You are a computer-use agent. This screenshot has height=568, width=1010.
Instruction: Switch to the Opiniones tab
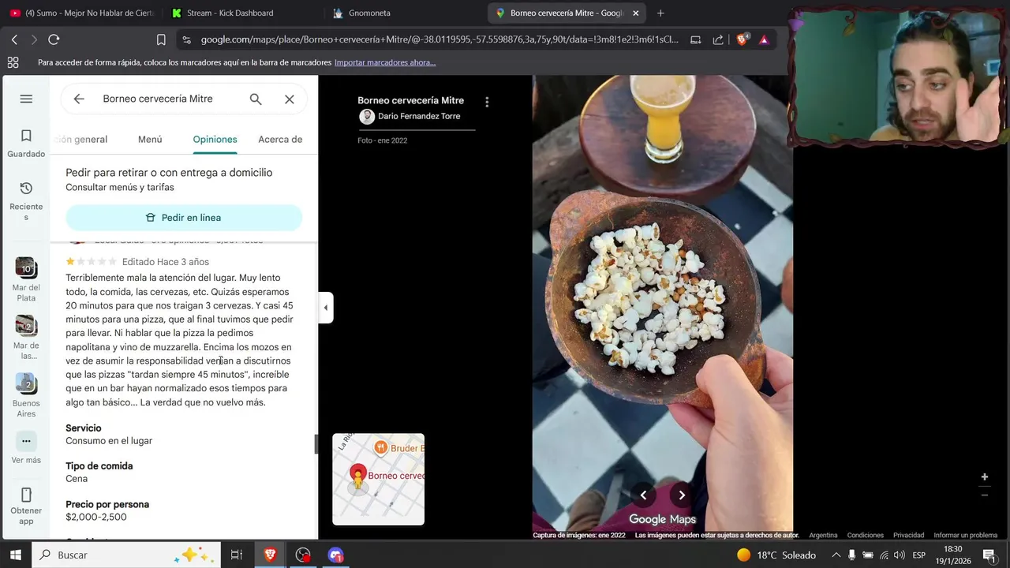pos(215,140)
